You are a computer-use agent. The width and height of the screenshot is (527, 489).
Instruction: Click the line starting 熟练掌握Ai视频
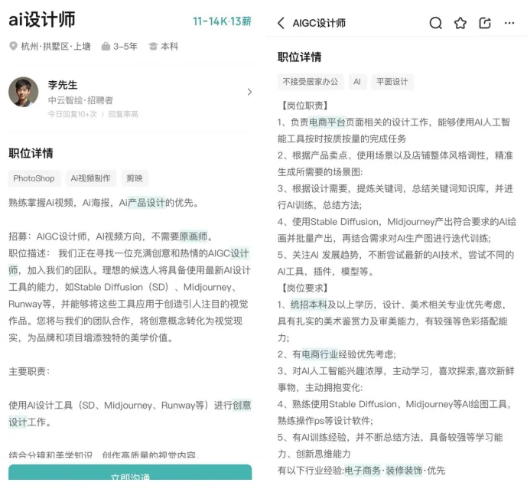(104, 203)
